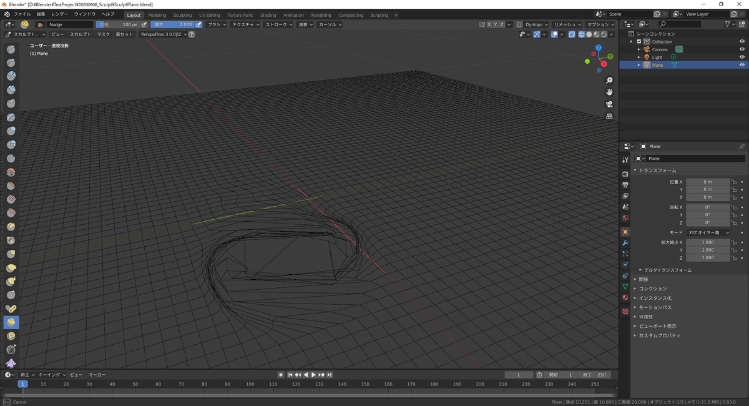Open the RetopoFlow 3.0.0β2 dropdown
749x406 pixels.
(163, 34)
